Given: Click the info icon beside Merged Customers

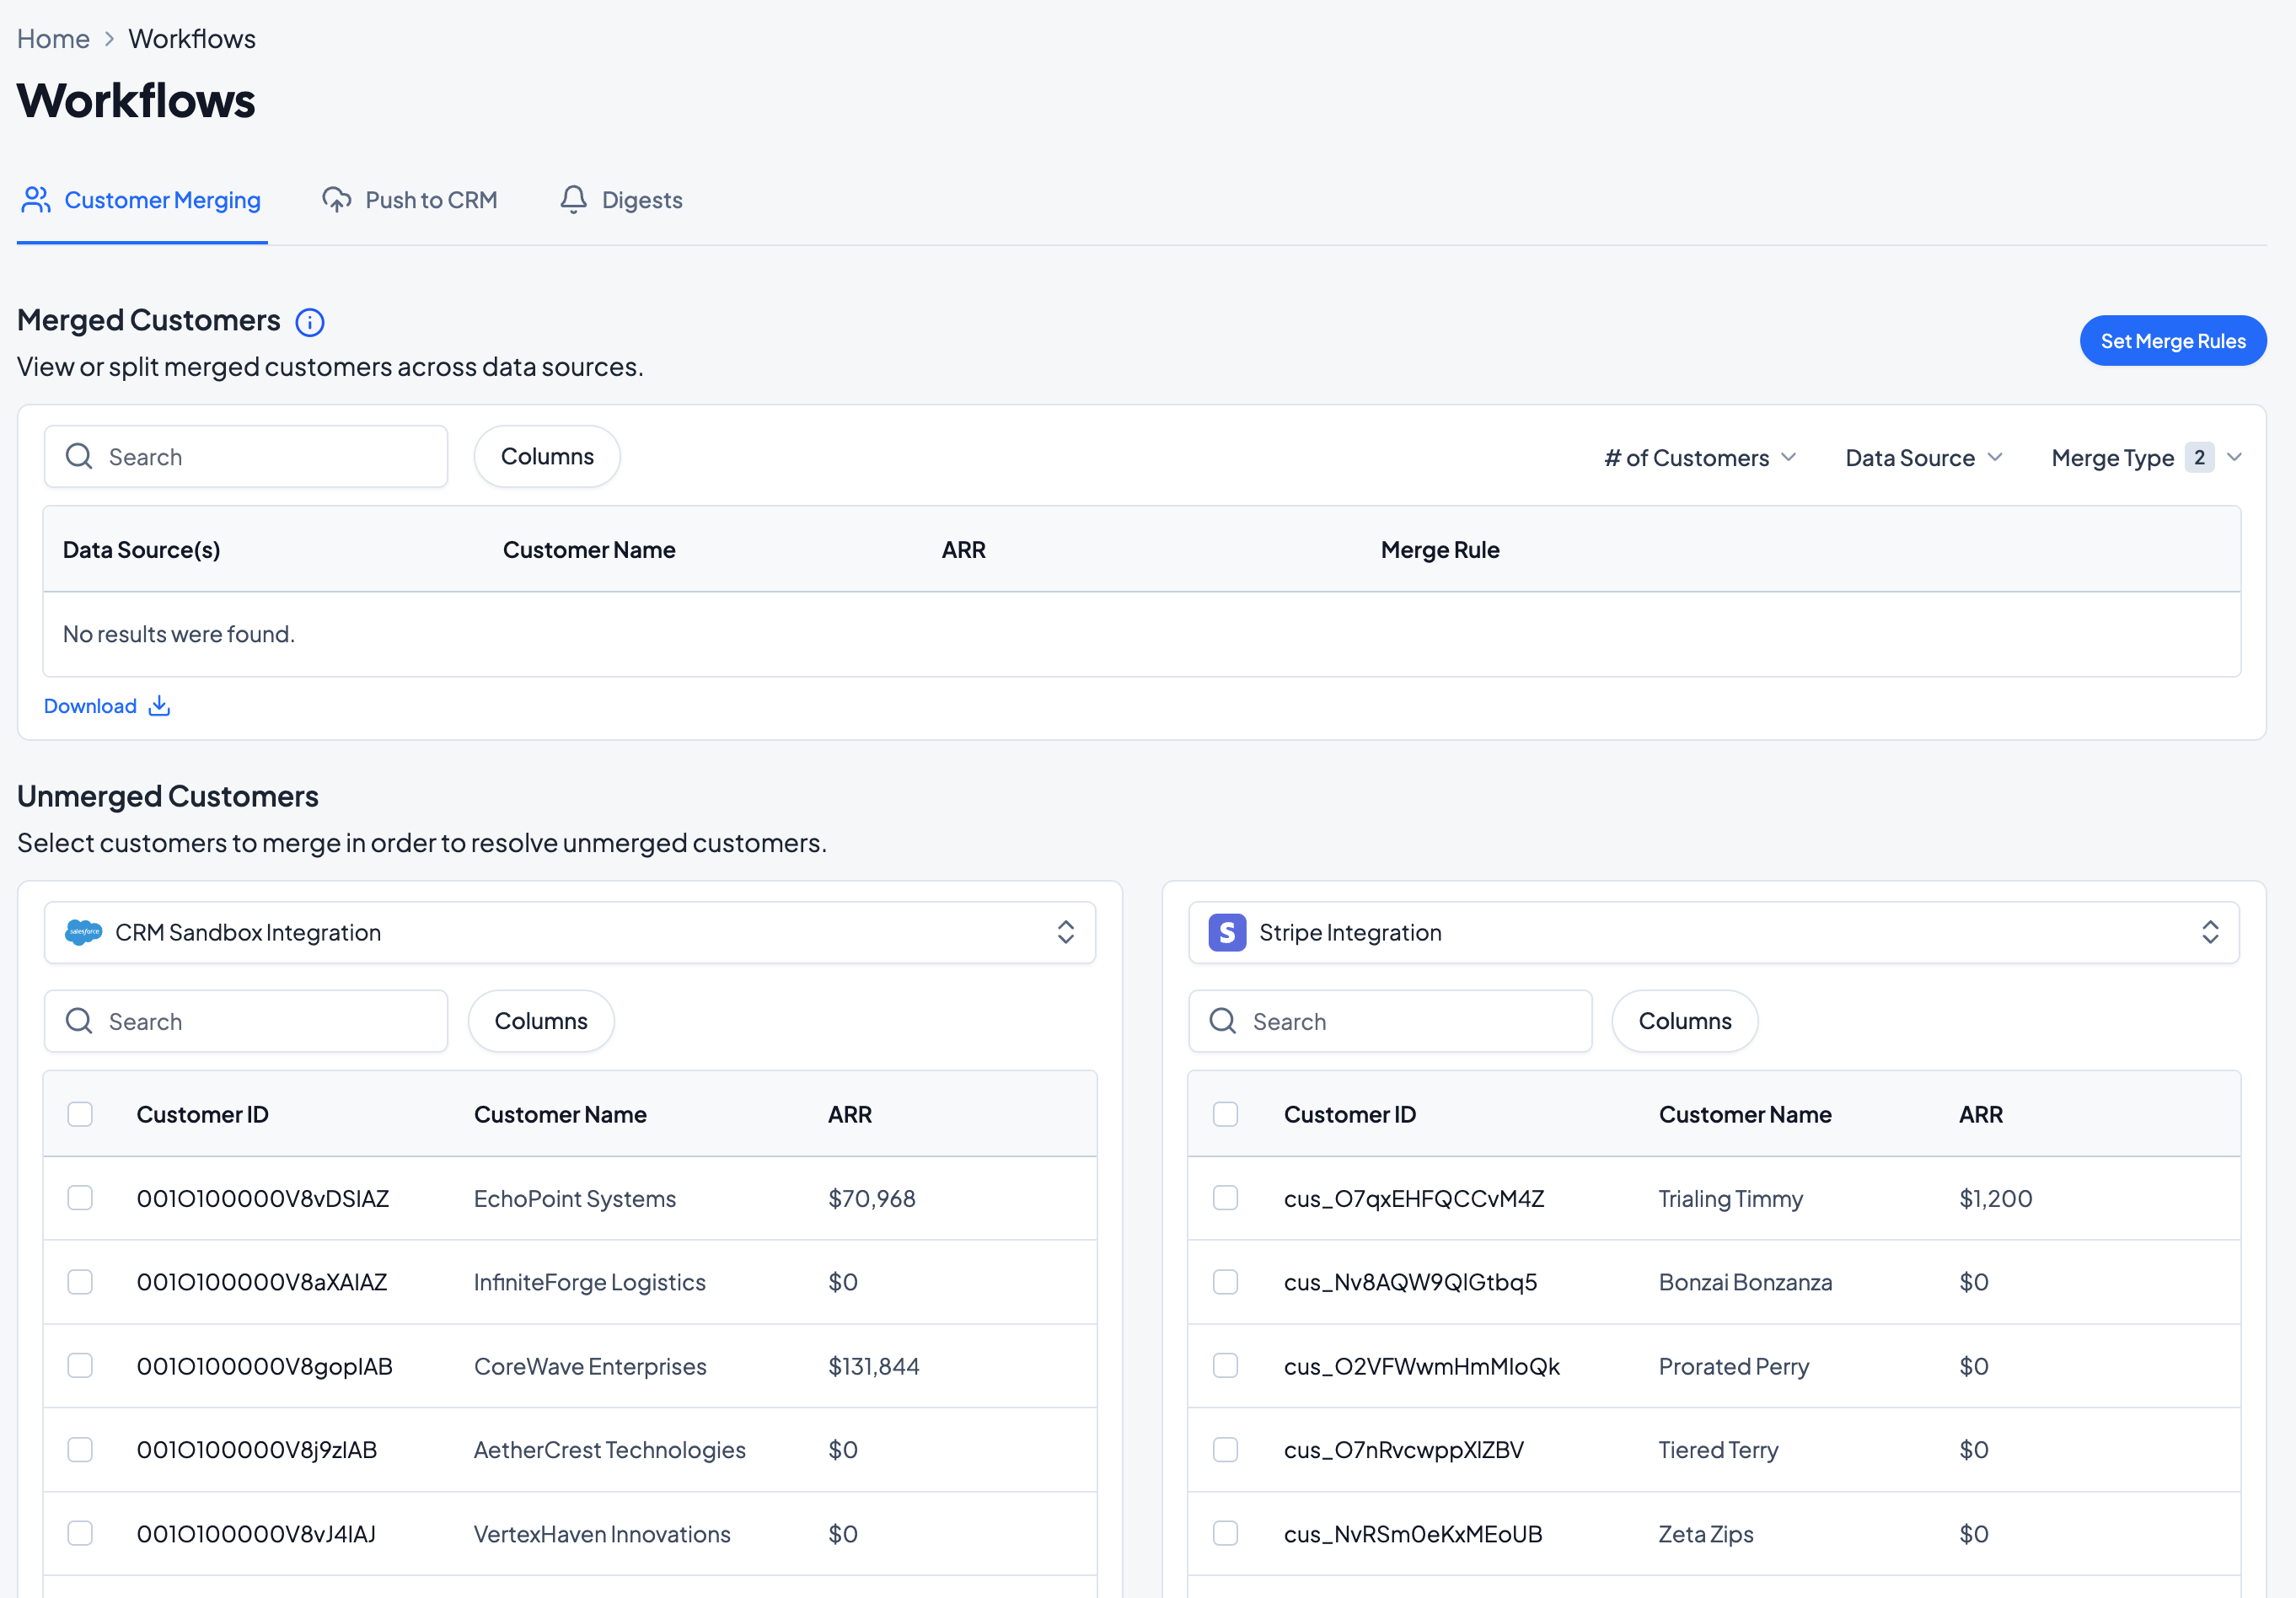Looking at the screenshot, I should coord(310,322).
